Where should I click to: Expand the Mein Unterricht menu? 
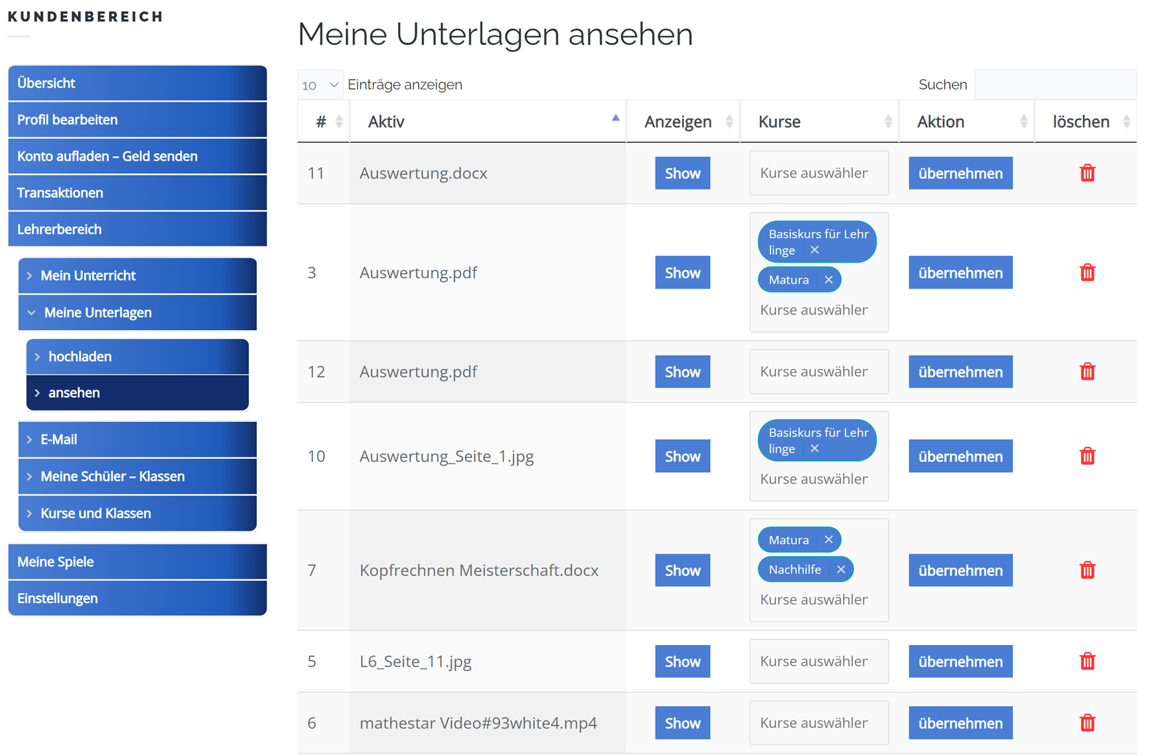(30, 276)
